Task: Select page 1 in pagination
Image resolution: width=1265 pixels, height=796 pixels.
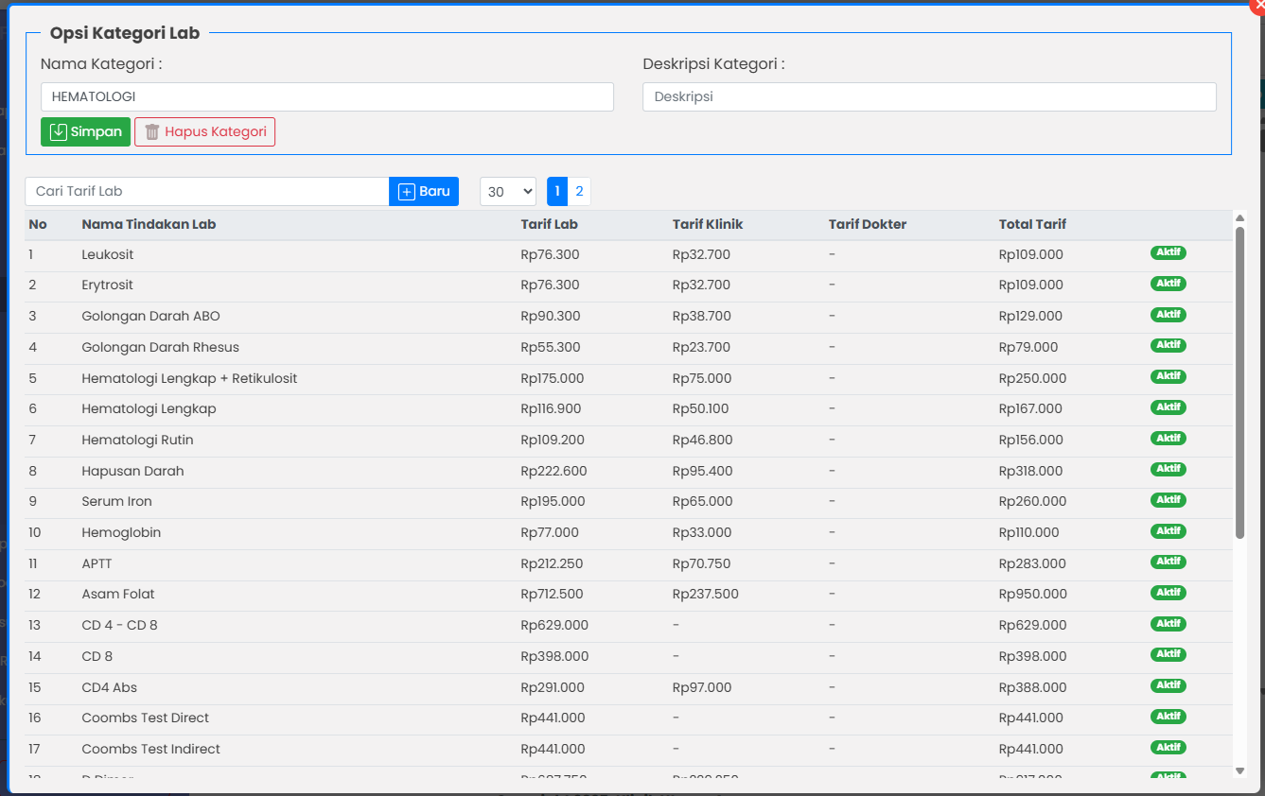Action: coord(557,191)
